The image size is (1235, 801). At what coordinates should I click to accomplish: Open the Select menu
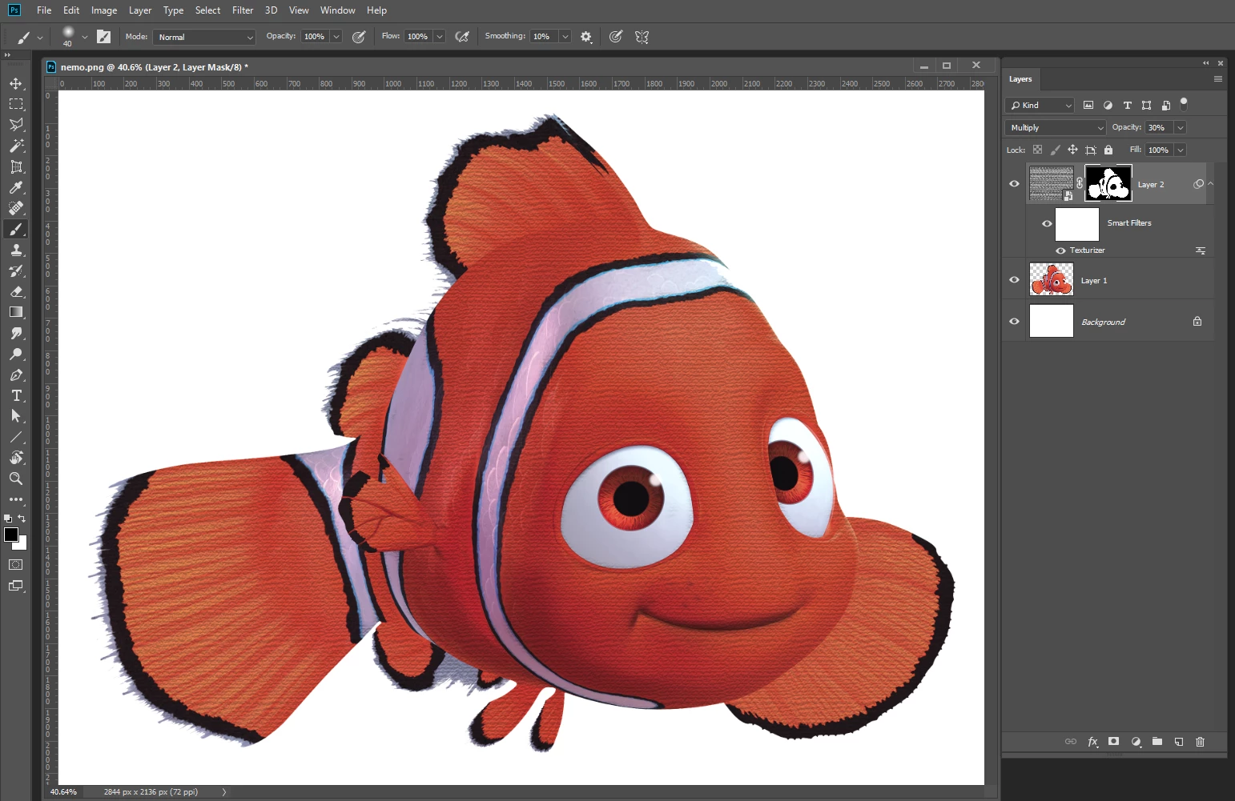click(x=207, y=10)
